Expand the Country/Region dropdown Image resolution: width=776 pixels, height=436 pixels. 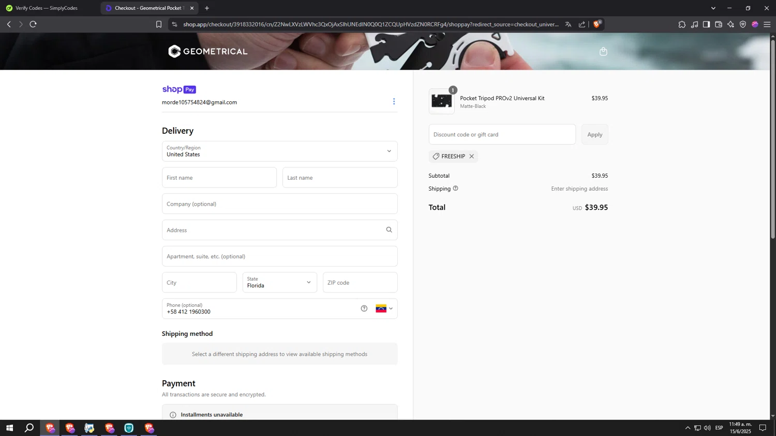279,151
